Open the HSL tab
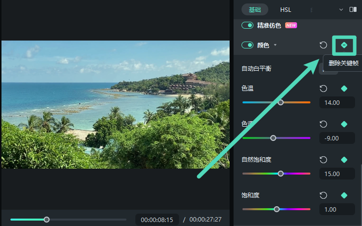 [x=286, y=10]
